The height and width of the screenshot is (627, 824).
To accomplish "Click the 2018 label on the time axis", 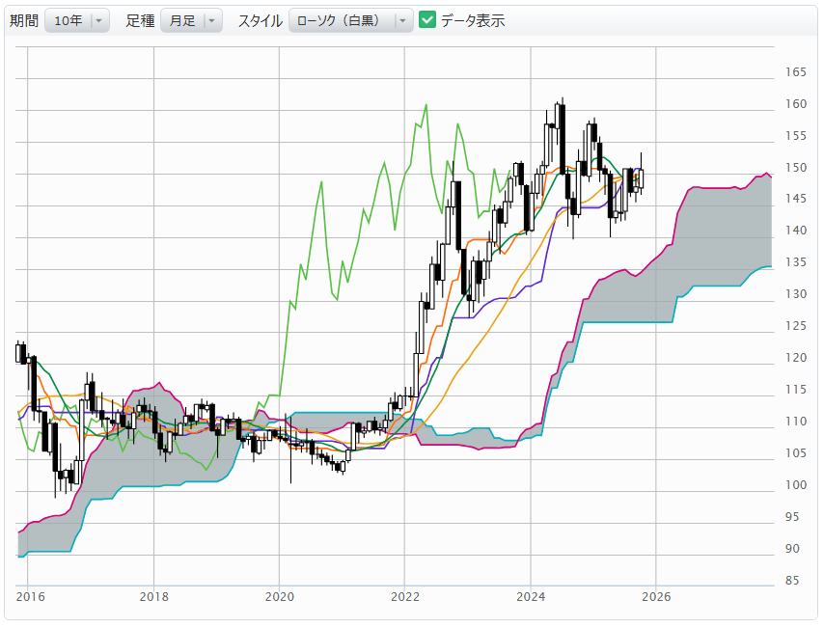I will click(153, 596).
